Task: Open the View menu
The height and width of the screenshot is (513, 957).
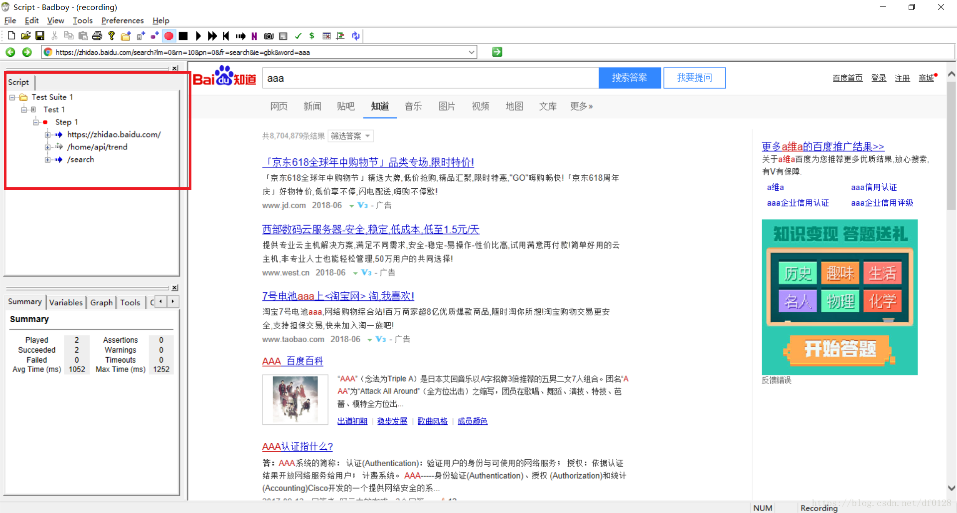Action: click(x=55, y=20)
